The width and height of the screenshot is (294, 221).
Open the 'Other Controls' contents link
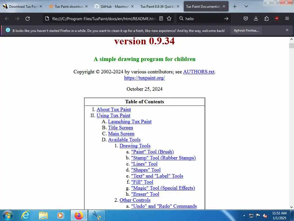[x=135, y=200]
